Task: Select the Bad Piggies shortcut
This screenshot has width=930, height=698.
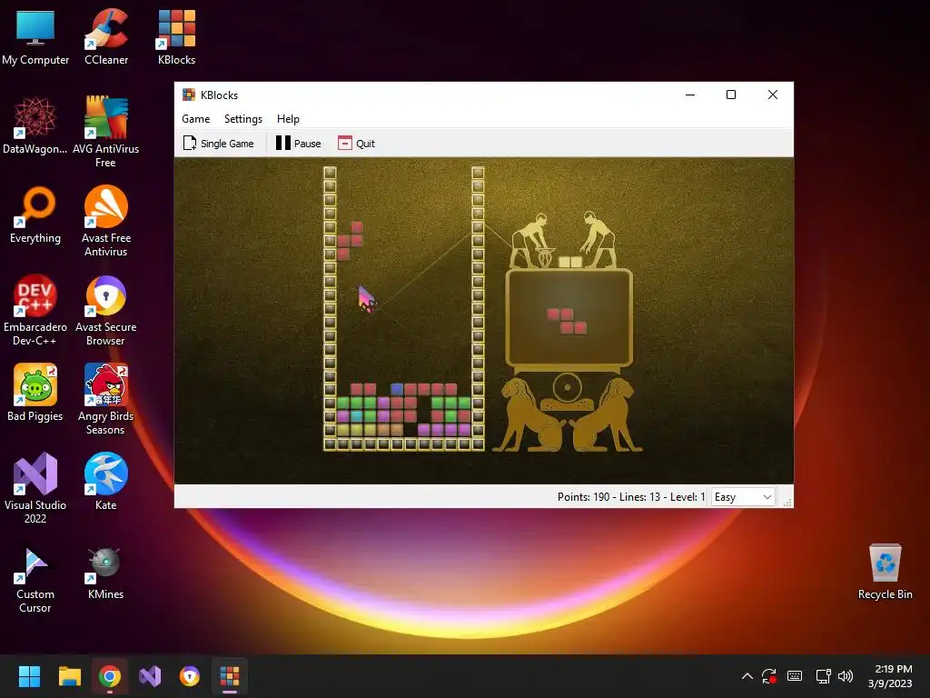Action: pos(35,393)
